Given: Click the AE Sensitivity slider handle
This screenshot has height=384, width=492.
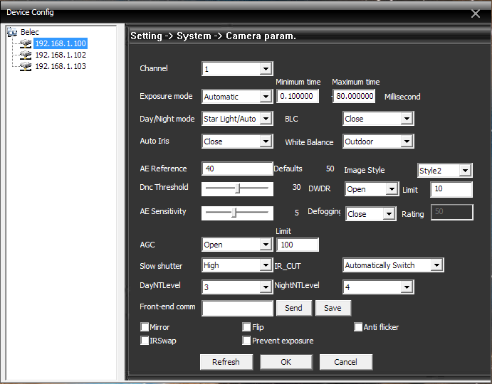Looking at the screenshot, I should [x=234, y=212].
